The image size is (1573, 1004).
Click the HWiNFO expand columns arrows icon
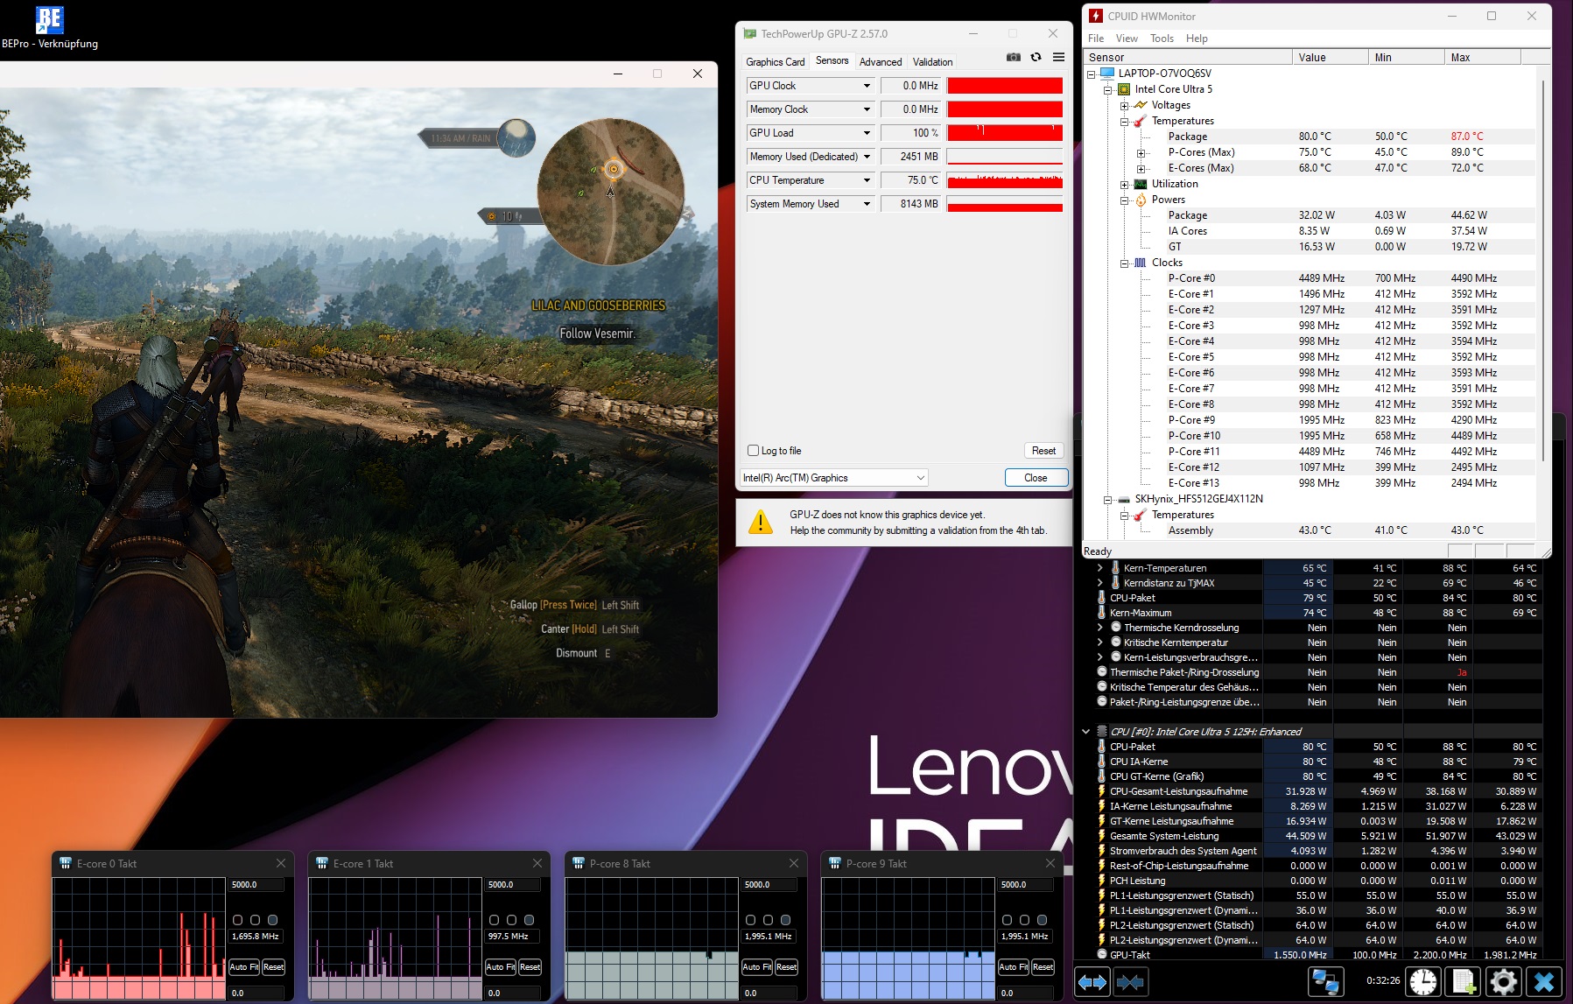[1092, 982]
